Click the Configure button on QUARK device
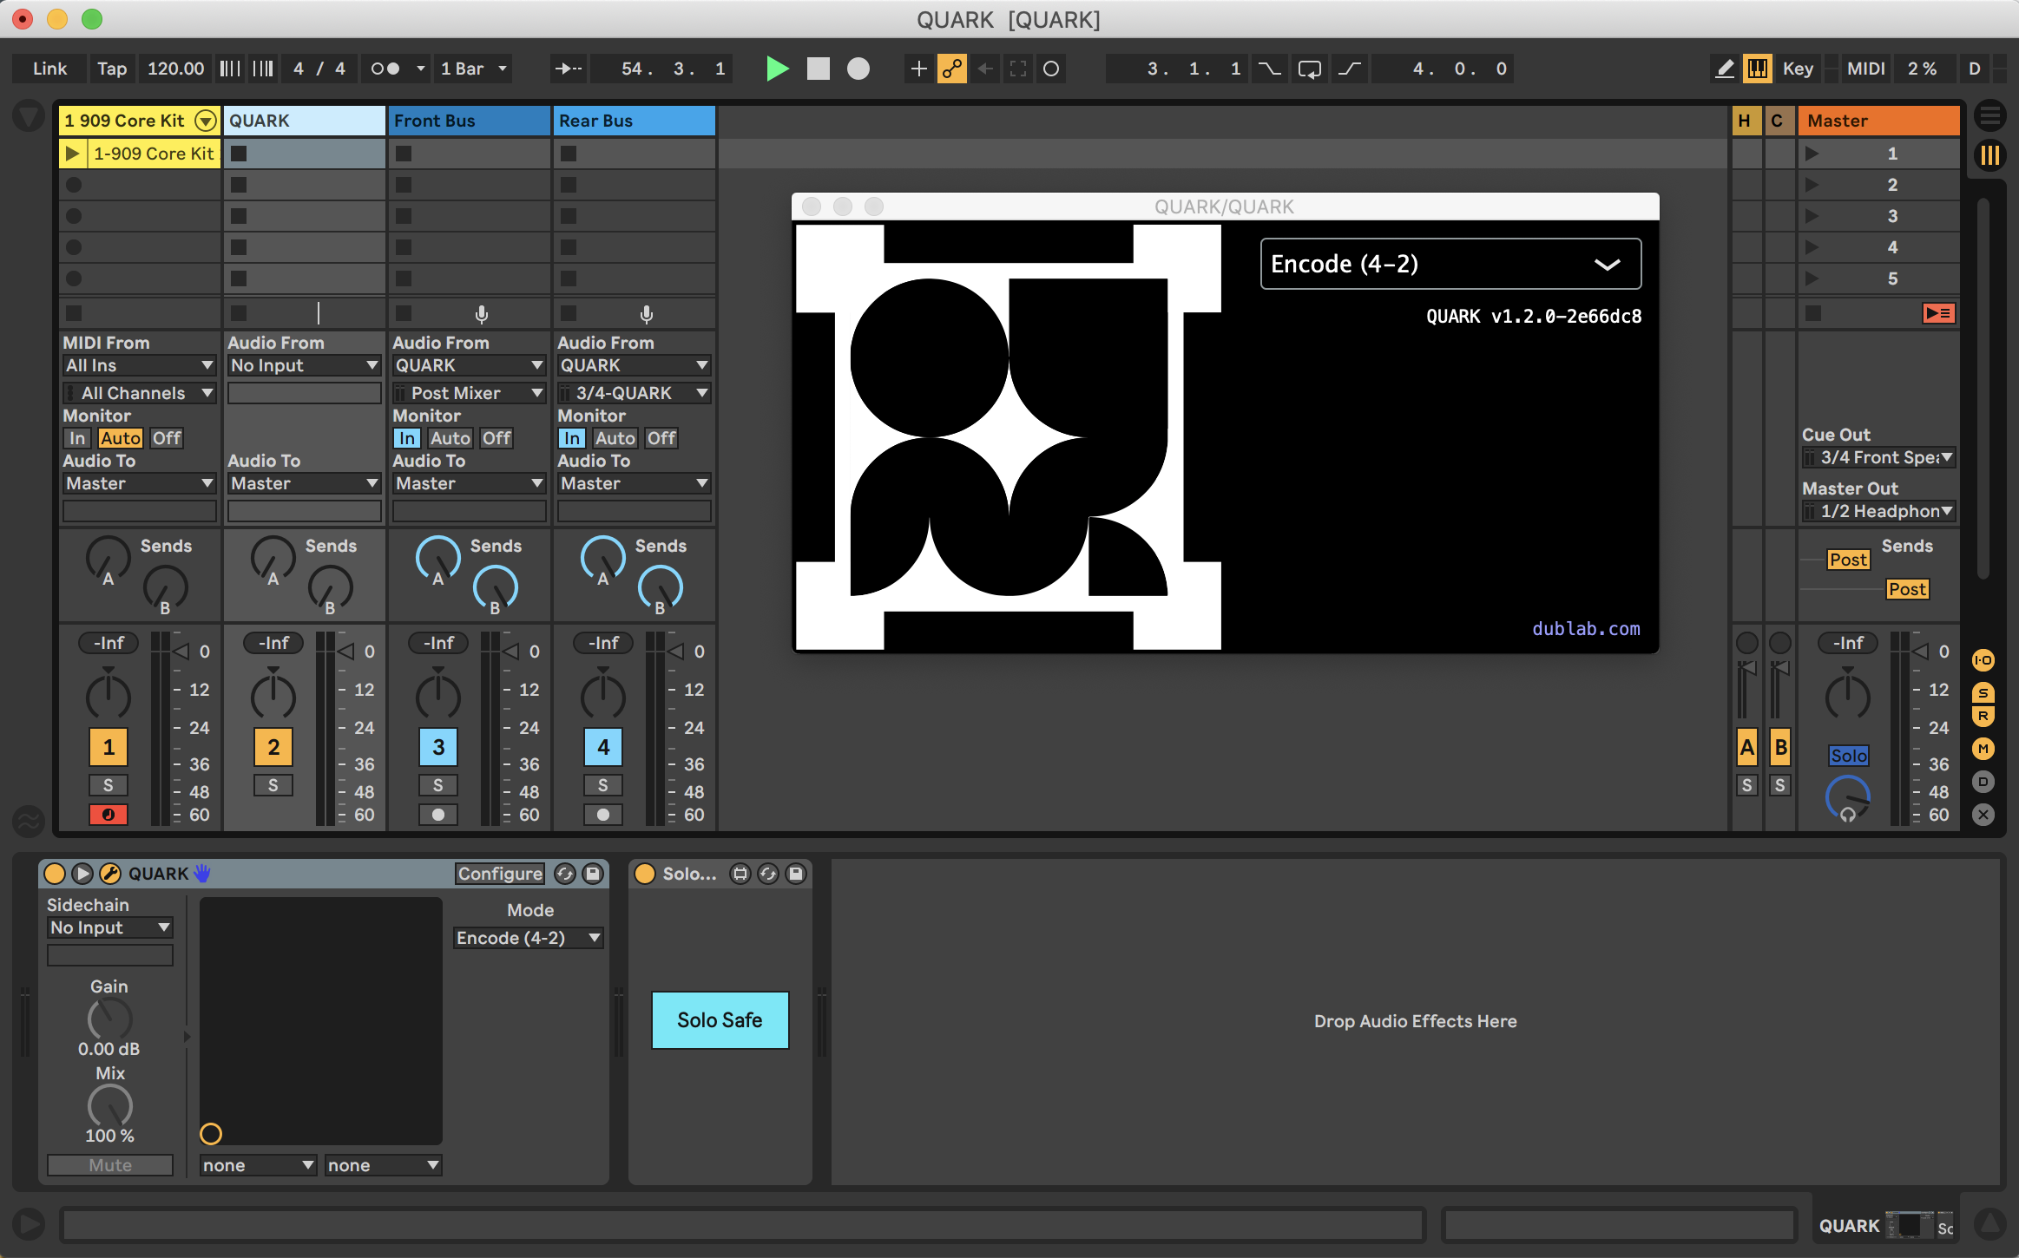 coord(500,874)
